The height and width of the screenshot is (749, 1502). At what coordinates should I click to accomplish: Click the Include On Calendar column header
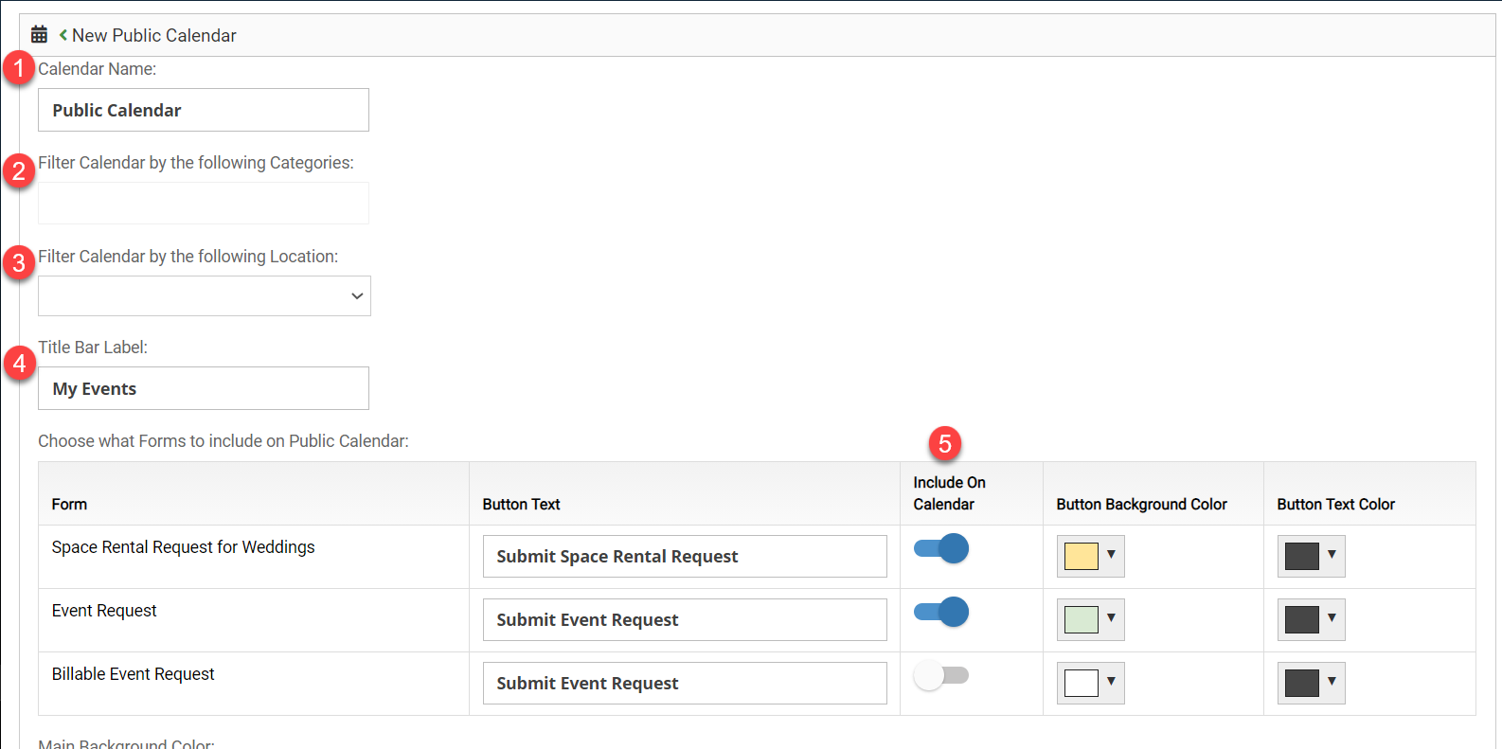pyautogui.click(x=949, y=493)
